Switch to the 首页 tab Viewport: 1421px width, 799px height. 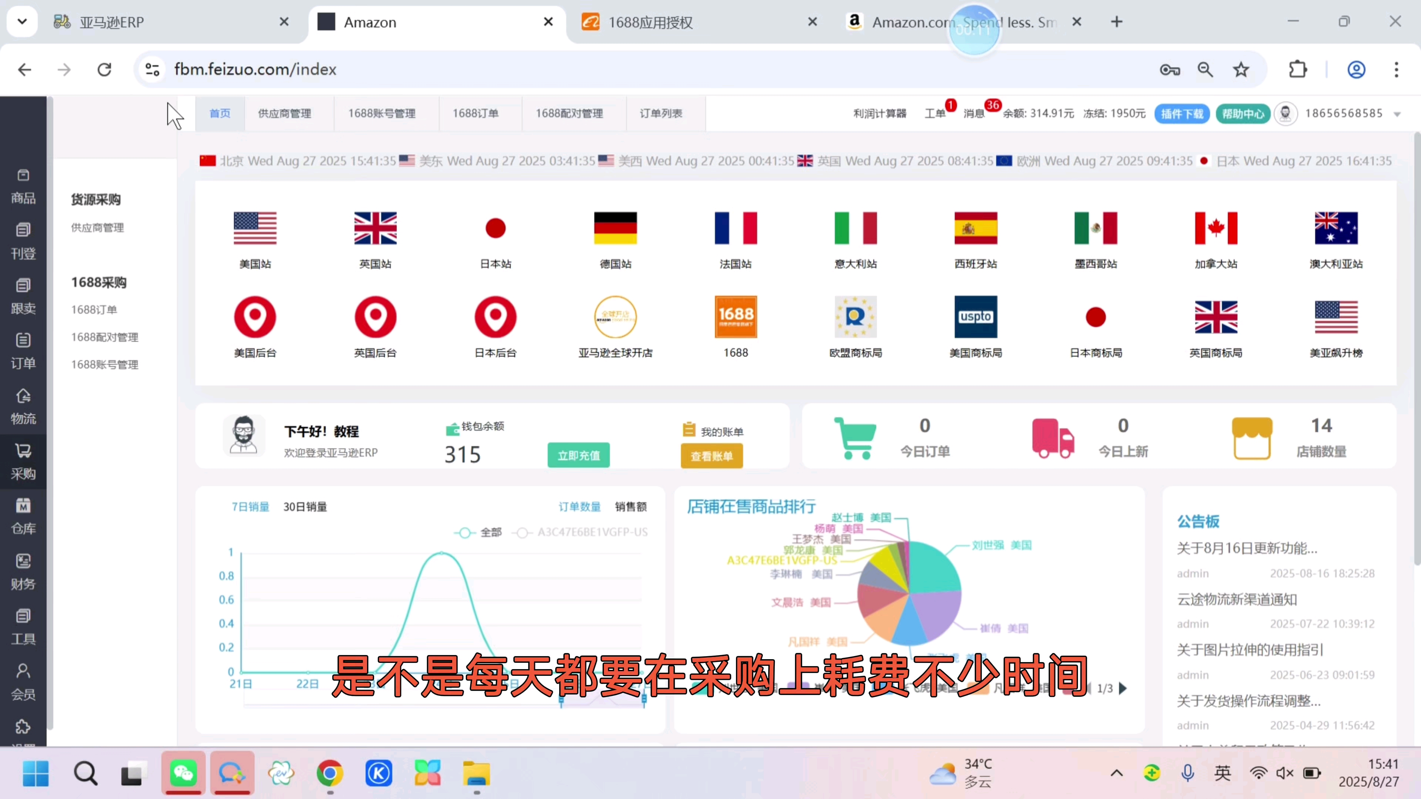tap(220, 114)
